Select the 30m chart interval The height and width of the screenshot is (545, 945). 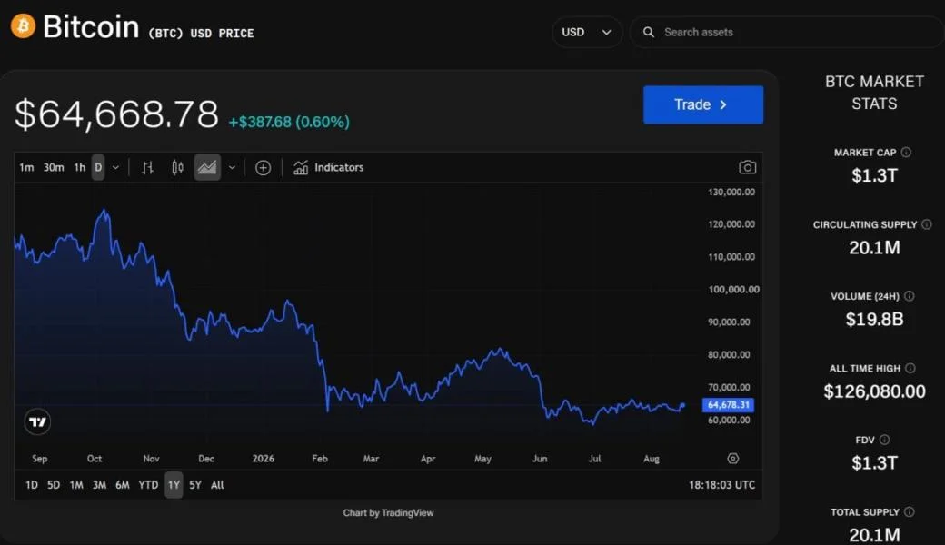point(54,167)
